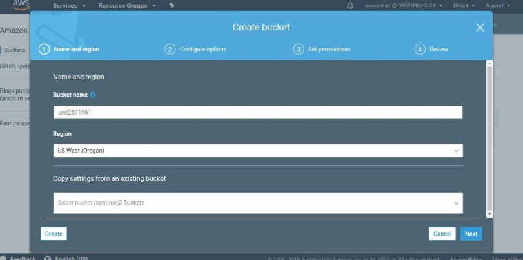Focus the Bucket name input field
The height and width of the screenshot is (260, 523).
pos(258,113)
